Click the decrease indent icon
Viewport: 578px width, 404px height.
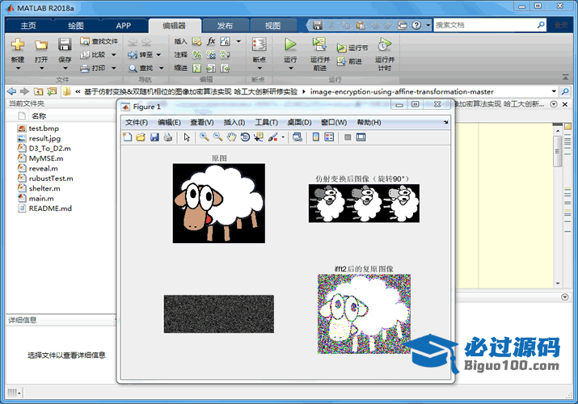225,68
